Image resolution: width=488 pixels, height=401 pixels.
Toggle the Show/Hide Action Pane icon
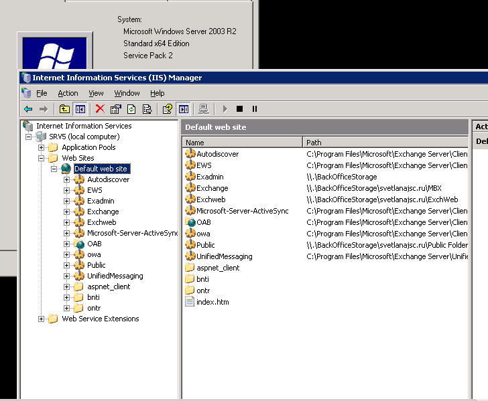point(184,109)
